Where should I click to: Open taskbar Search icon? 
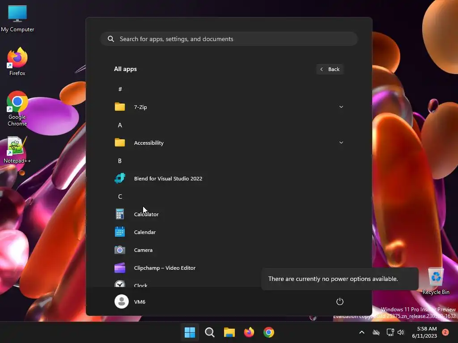[x=210, y=332]
